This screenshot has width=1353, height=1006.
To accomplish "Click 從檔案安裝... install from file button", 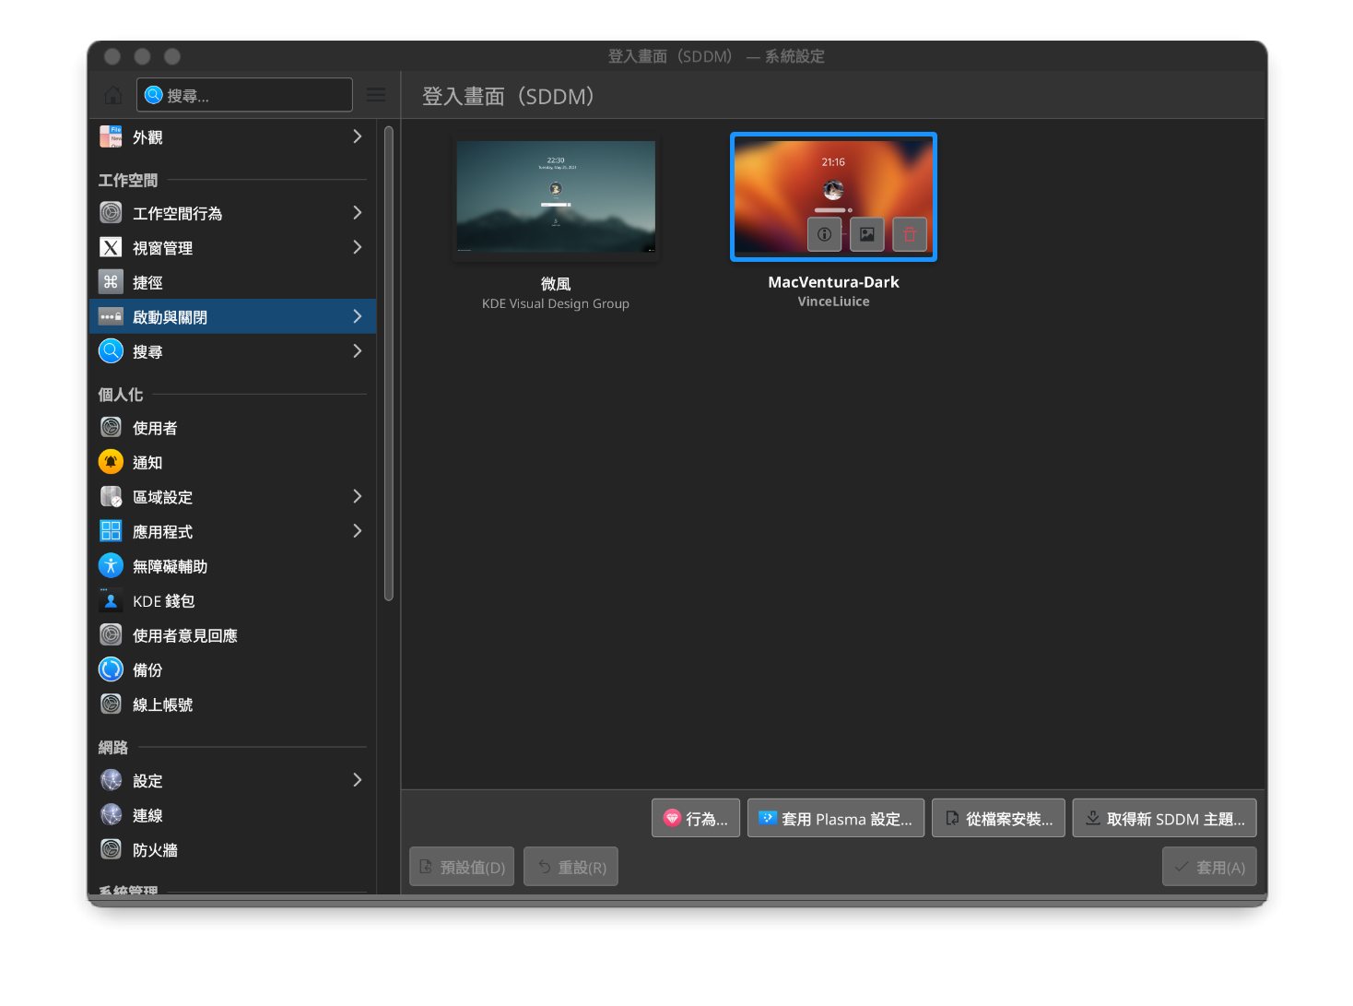I will (x=999, y=818).
